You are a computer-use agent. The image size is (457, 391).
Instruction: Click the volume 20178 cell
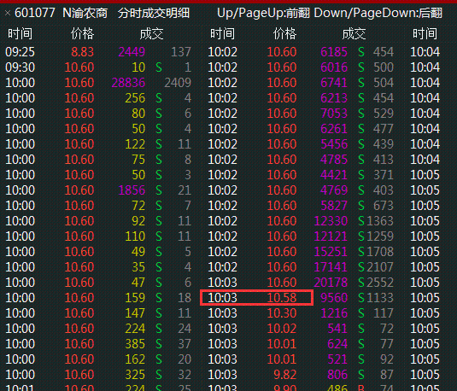[331, 283]
